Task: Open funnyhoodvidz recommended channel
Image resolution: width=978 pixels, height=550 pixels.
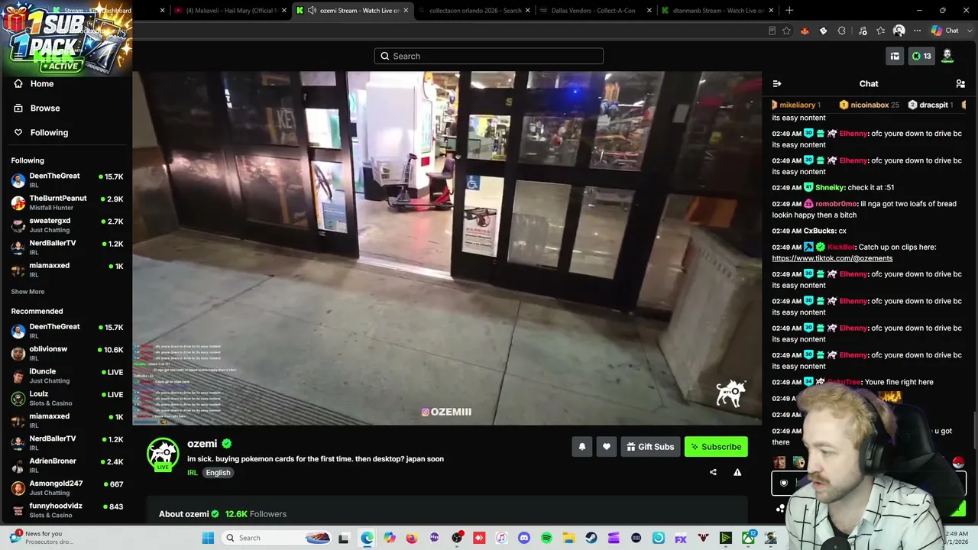Action: (66, 510)
